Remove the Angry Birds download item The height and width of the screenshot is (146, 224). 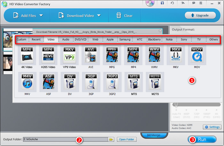160,31
